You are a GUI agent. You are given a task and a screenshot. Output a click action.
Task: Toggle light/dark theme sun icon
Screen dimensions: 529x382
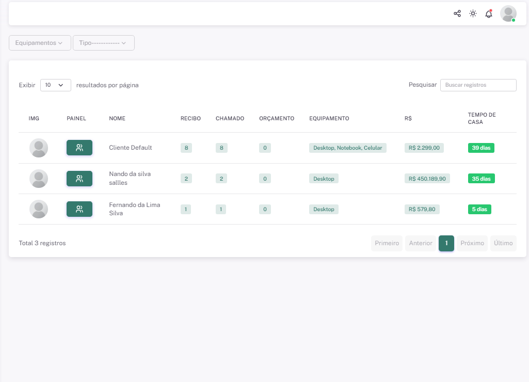pyautogui.click(x=473, y=13)
